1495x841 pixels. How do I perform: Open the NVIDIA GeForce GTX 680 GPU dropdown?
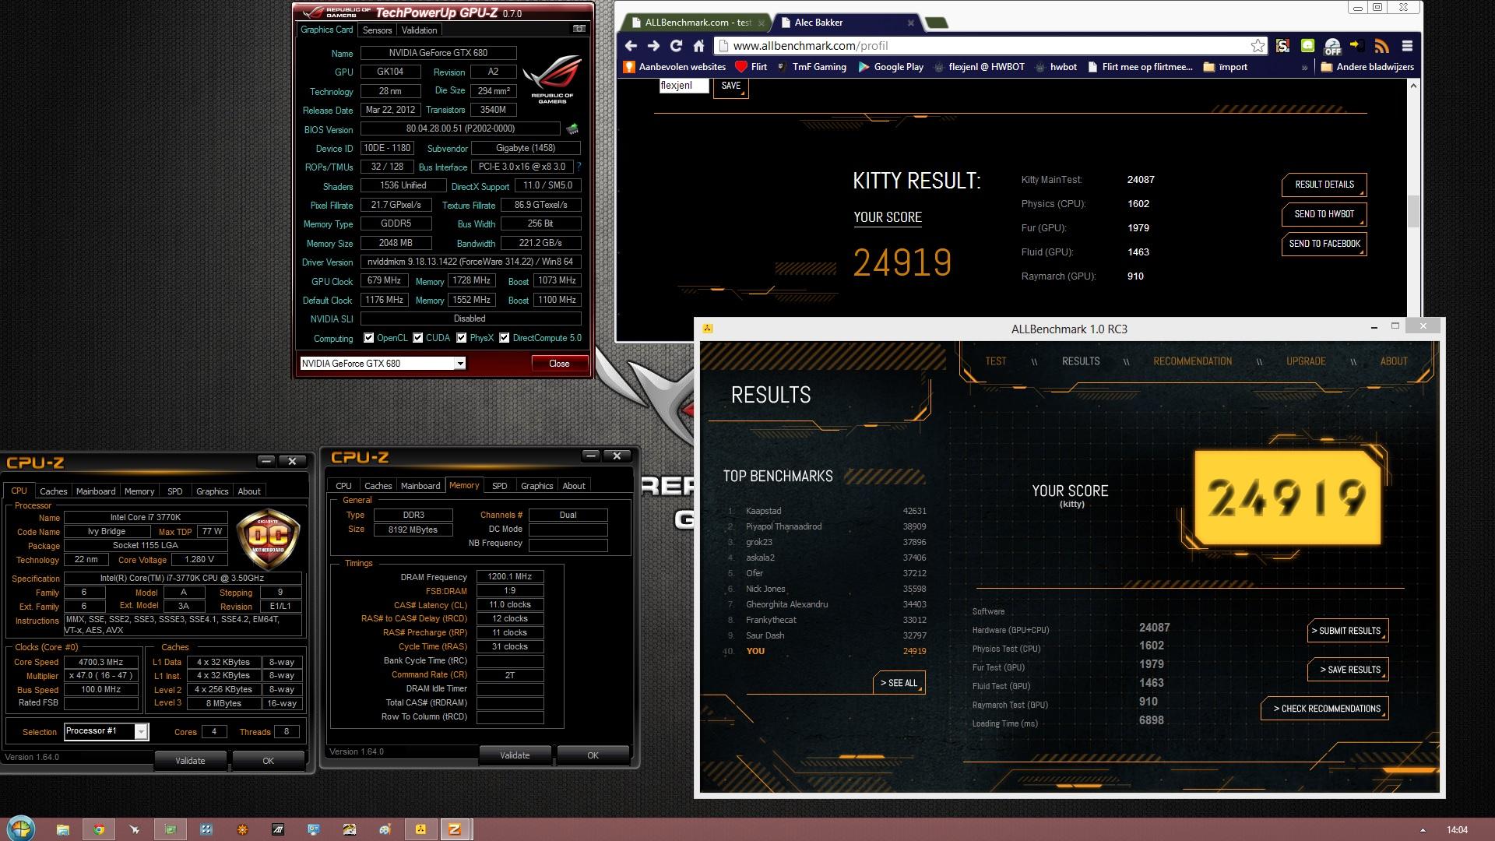[460, 364]
